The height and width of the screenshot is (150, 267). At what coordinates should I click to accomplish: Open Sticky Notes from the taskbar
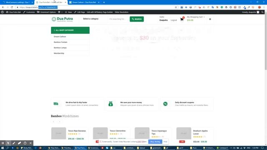(27, 148)
